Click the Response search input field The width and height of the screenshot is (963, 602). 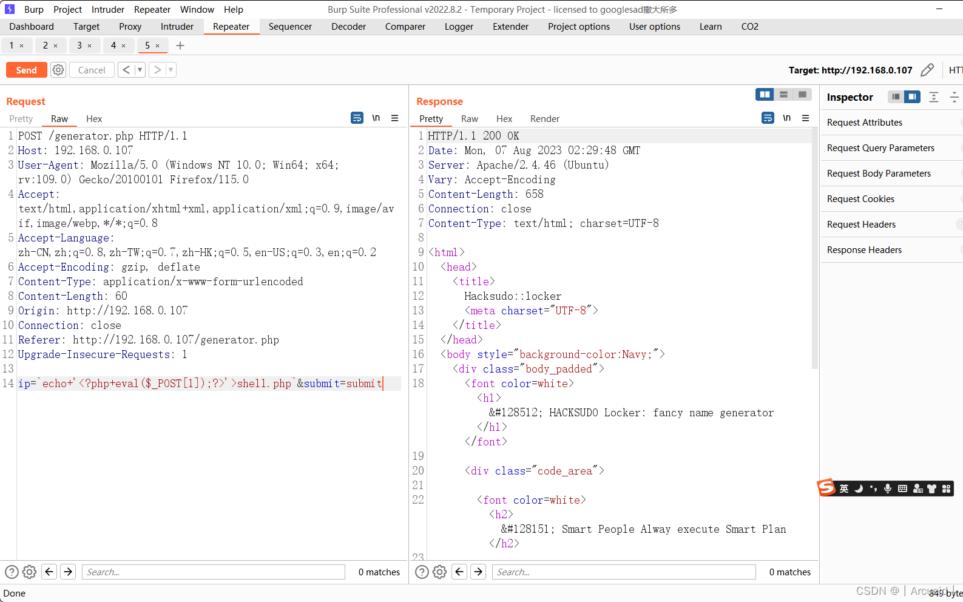[x=624, y=572]
